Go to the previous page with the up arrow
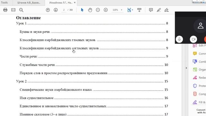 point(48,10)
